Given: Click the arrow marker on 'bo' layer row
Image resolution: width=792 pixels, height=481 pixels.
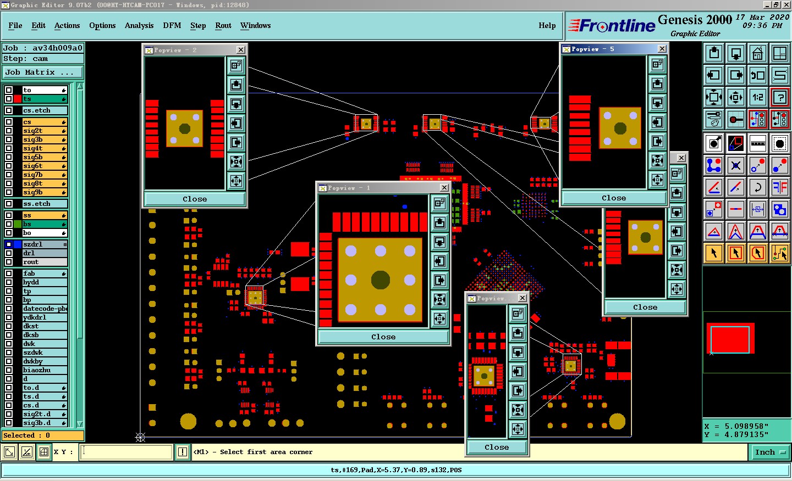Looking at the screenshot, I should click(x=64, y=233).
